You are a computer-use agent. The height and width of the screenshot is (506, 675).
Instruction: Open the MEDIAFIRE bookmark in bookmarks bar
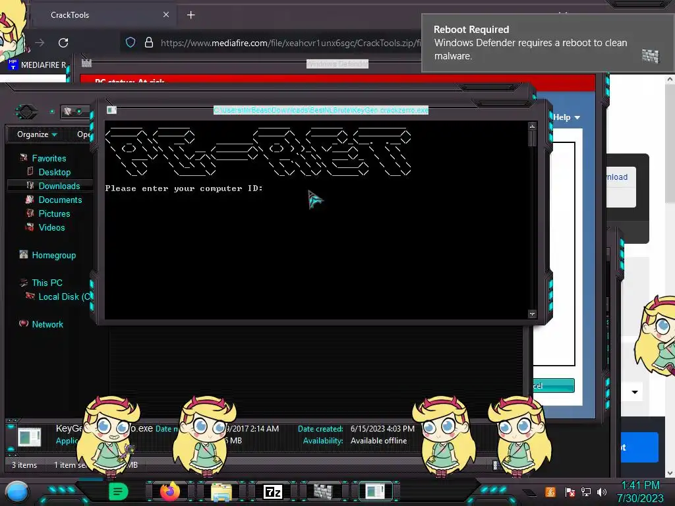tap(38, 65)
